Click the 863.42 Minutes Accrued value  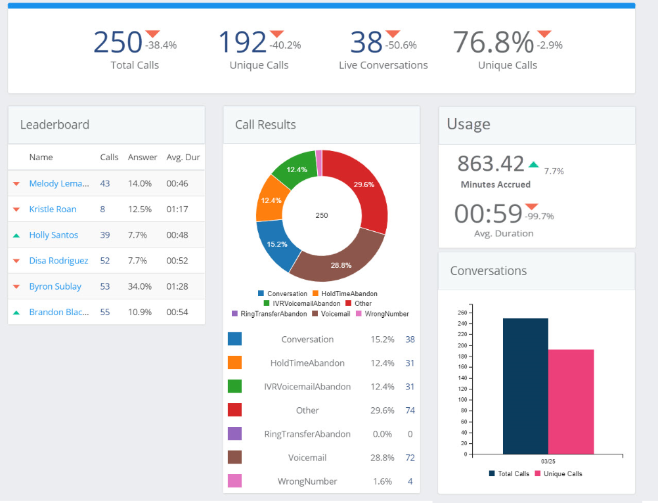coord(491,164)
